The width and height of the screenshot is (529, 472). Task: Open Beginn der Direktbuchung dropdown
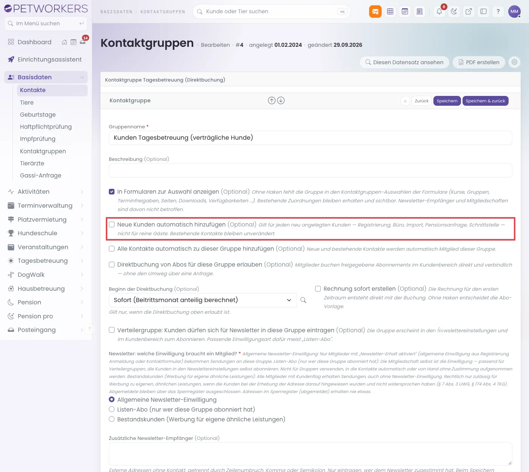[203, 300]
